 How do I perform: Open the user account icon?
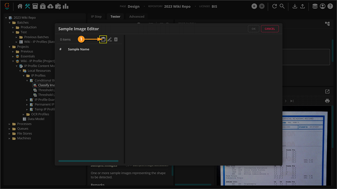(323, 6)
